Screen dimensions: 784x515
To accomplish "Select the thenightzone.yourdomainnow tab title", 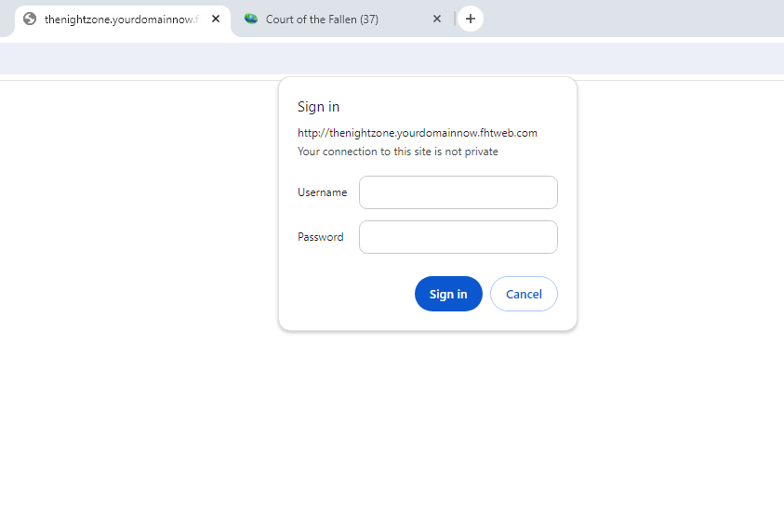I will point(122,20).
